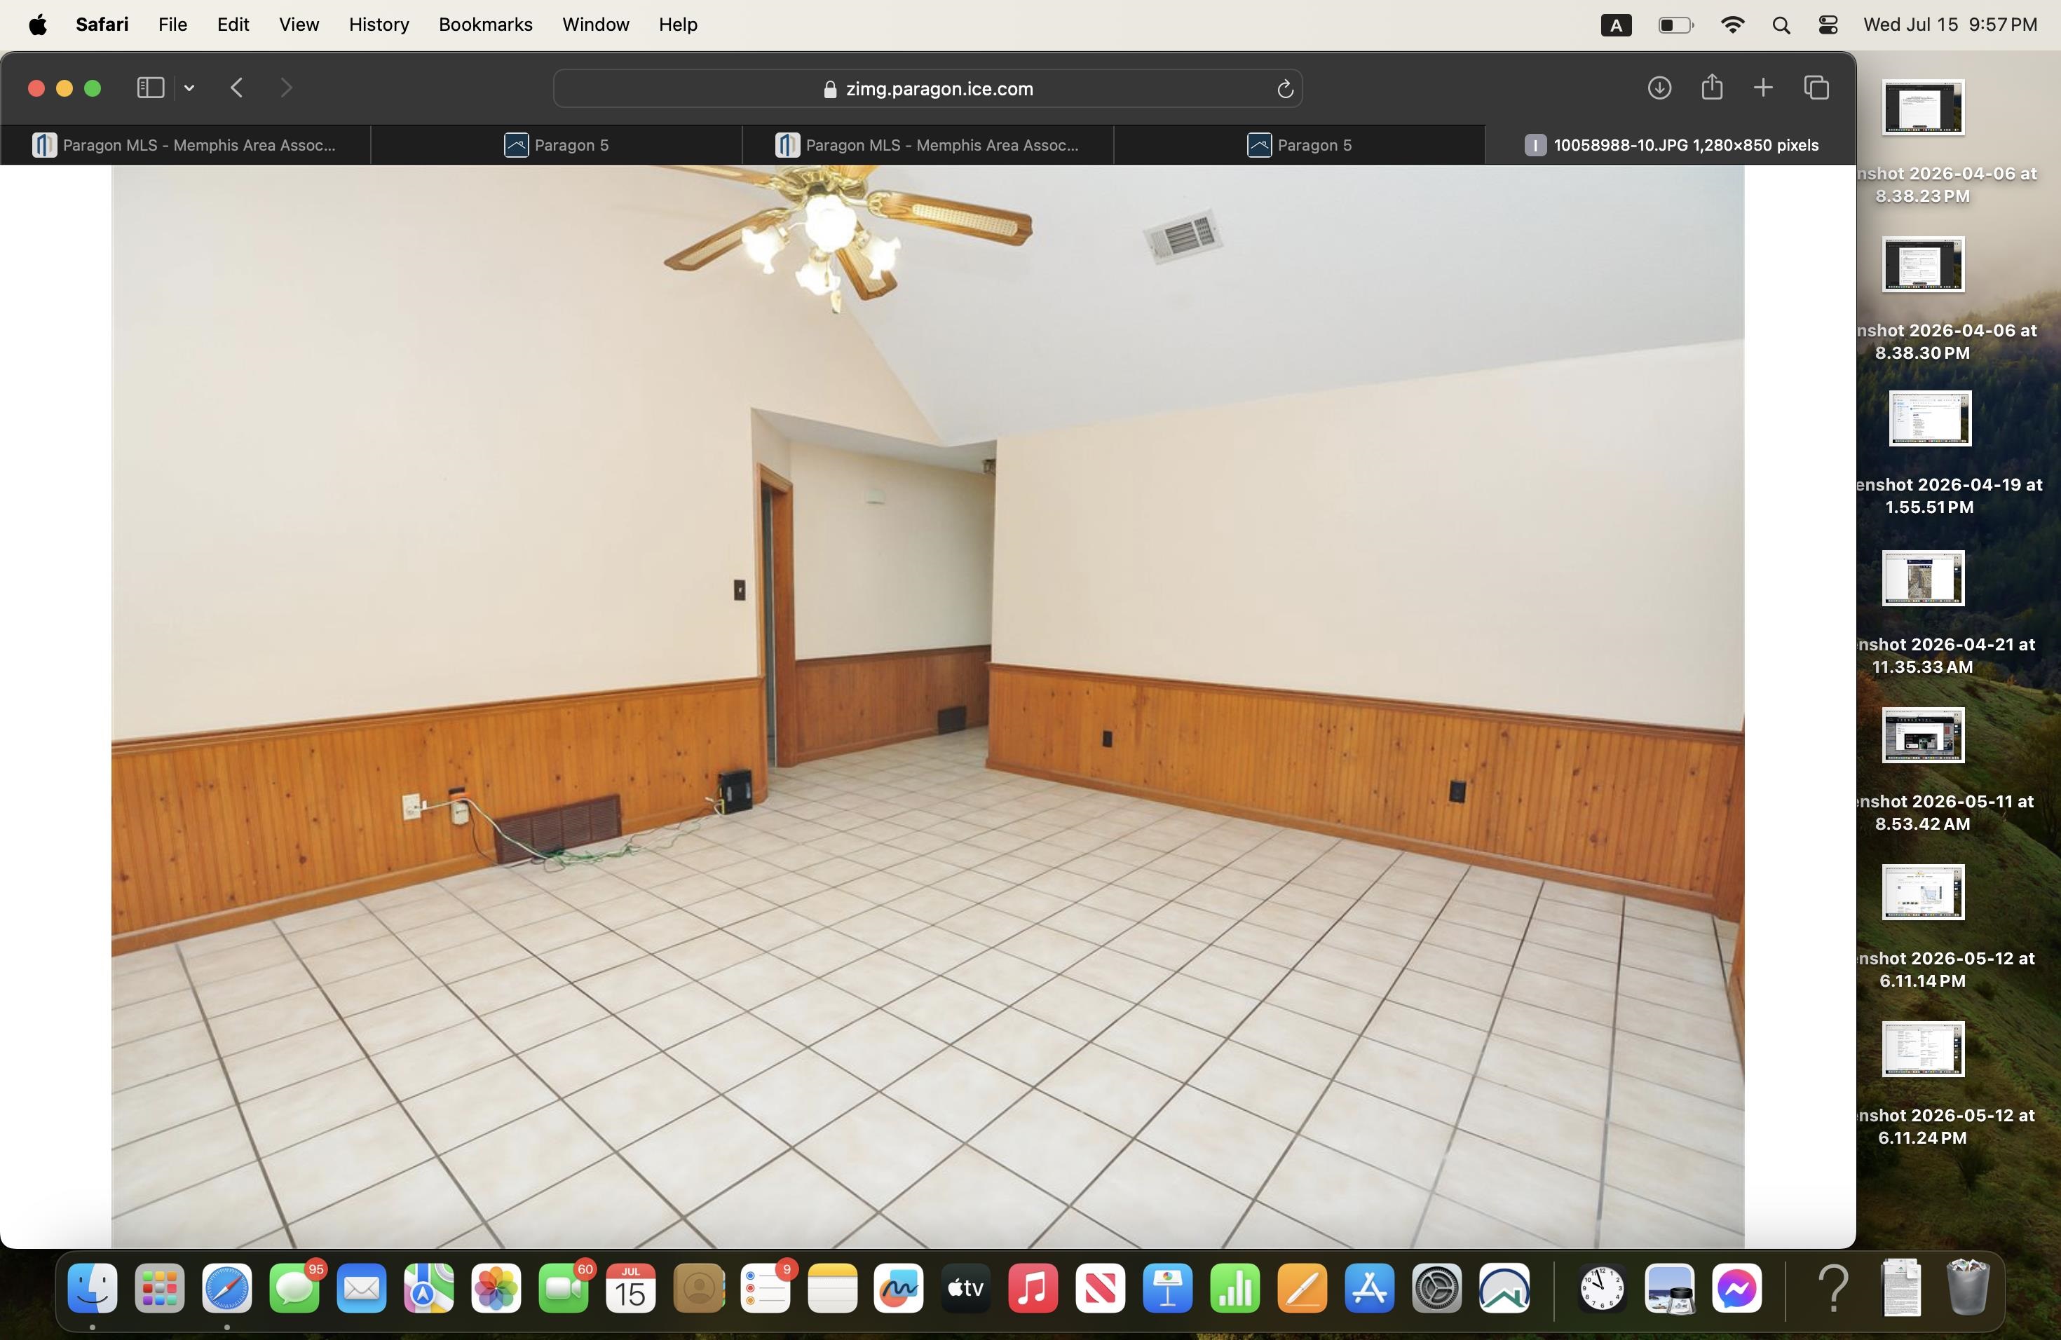Open Keynote in the Dock
The height and width of the screenshot is (1340, 2061).
pos(1168,1289)
